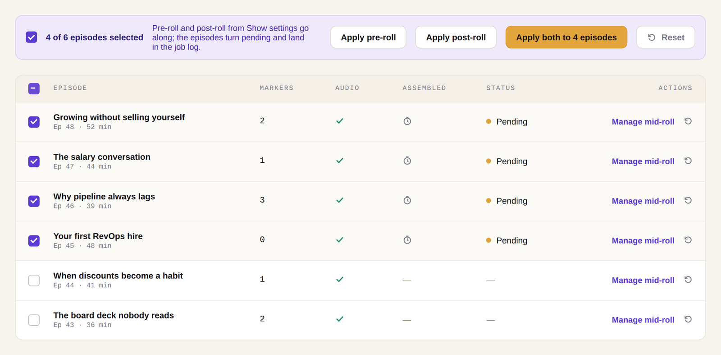The height and width of the screenshot is (355, 721).
Task: Click audio checkmark for The salary conversation
Action: coord(340,161)
